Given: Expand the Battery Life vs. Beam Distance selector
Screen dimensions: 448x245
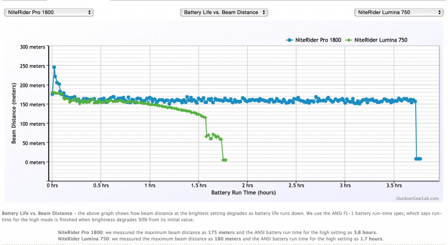Looking at the screenshot, I should click(x=224, y=12).
